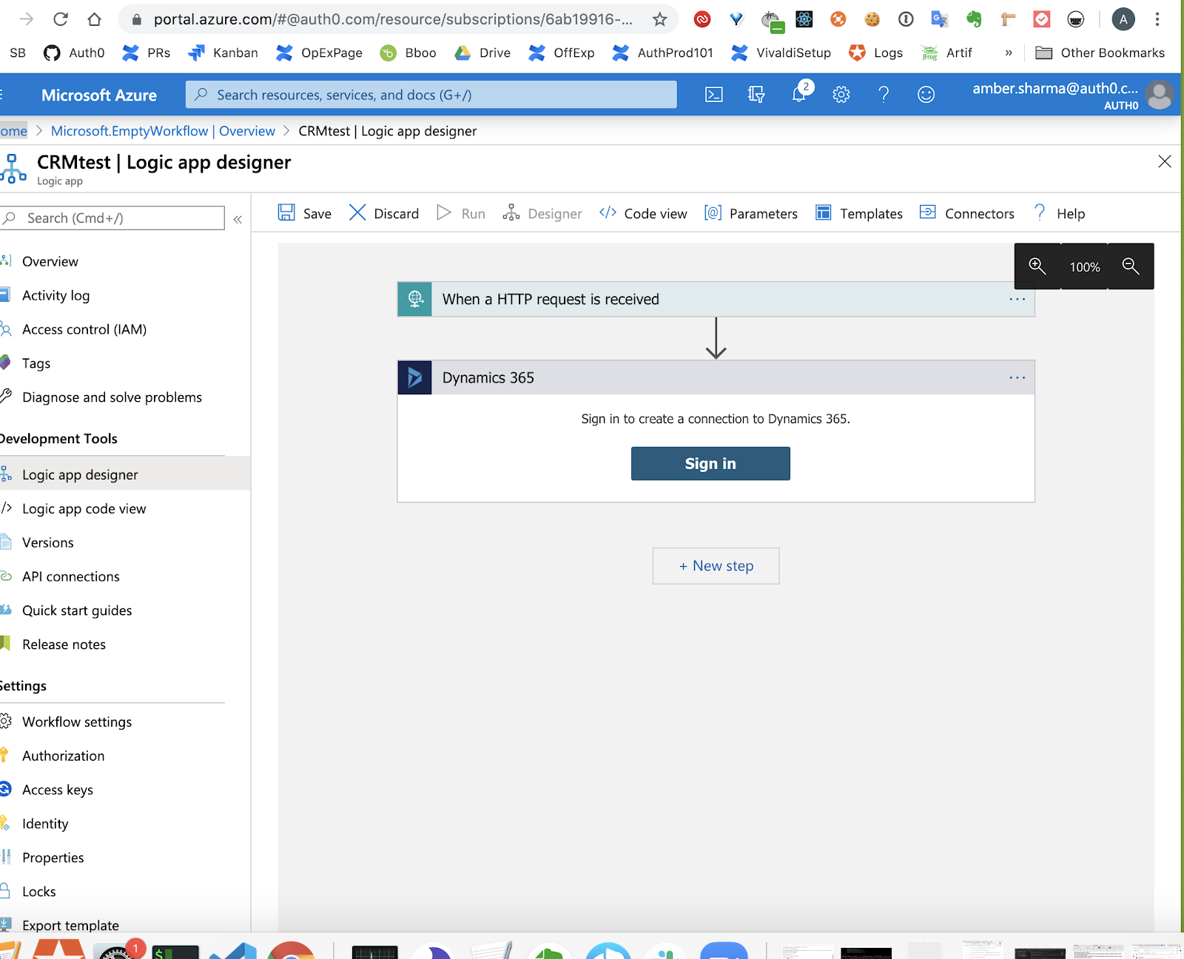This screenshot has height=959, width=1184.
Task: Show more bookmarks with the chevron
Action: 1009,53
